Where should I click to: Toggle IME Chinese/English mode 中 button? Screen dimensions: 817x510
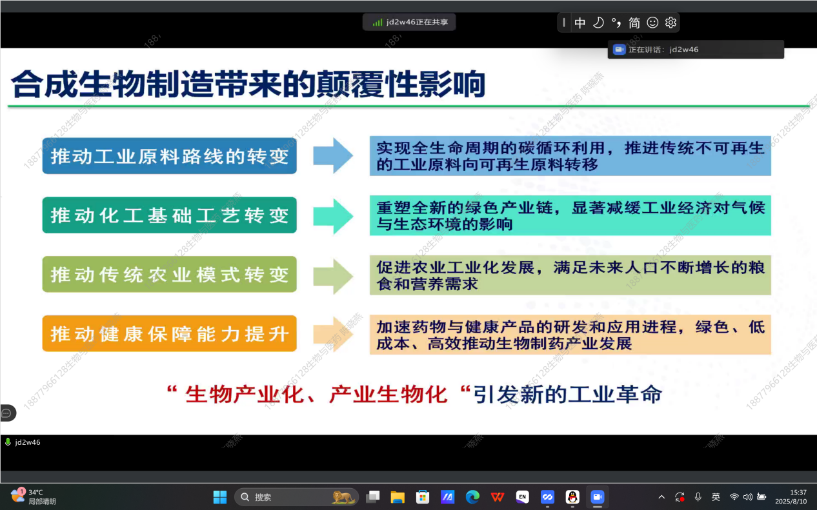click(580, 23)
